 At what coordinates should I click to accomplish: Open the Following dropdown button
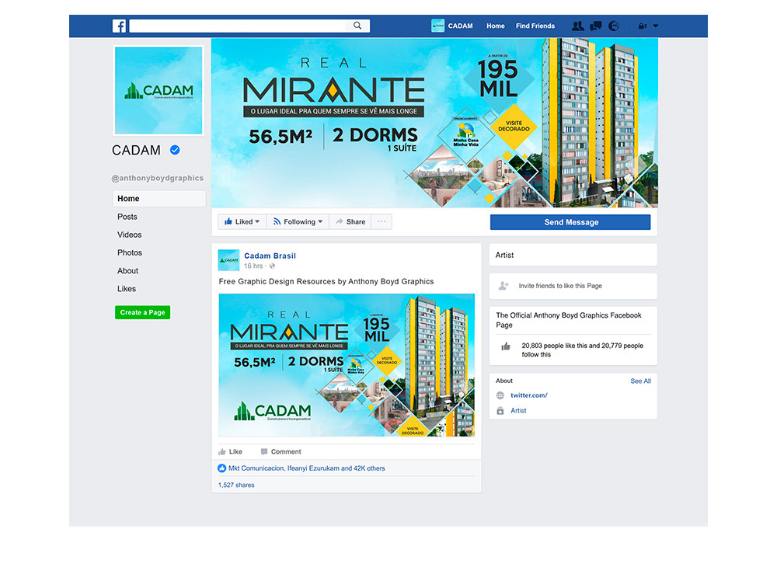(x=298, y=222)
